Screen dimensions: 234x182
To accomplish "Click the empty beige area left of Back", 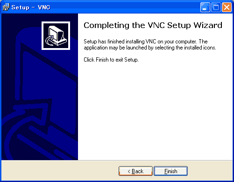I will [x=59, y=171].
